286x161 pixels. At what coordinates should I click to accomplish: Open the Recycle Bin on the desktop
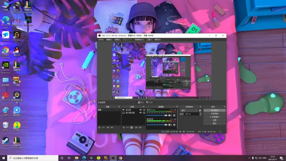[5, 127]
